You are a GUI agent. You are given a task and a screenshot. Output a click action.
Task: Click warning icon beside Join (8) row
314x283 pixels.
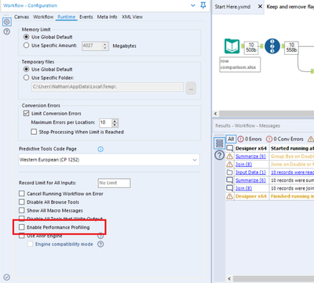point(229,164)
